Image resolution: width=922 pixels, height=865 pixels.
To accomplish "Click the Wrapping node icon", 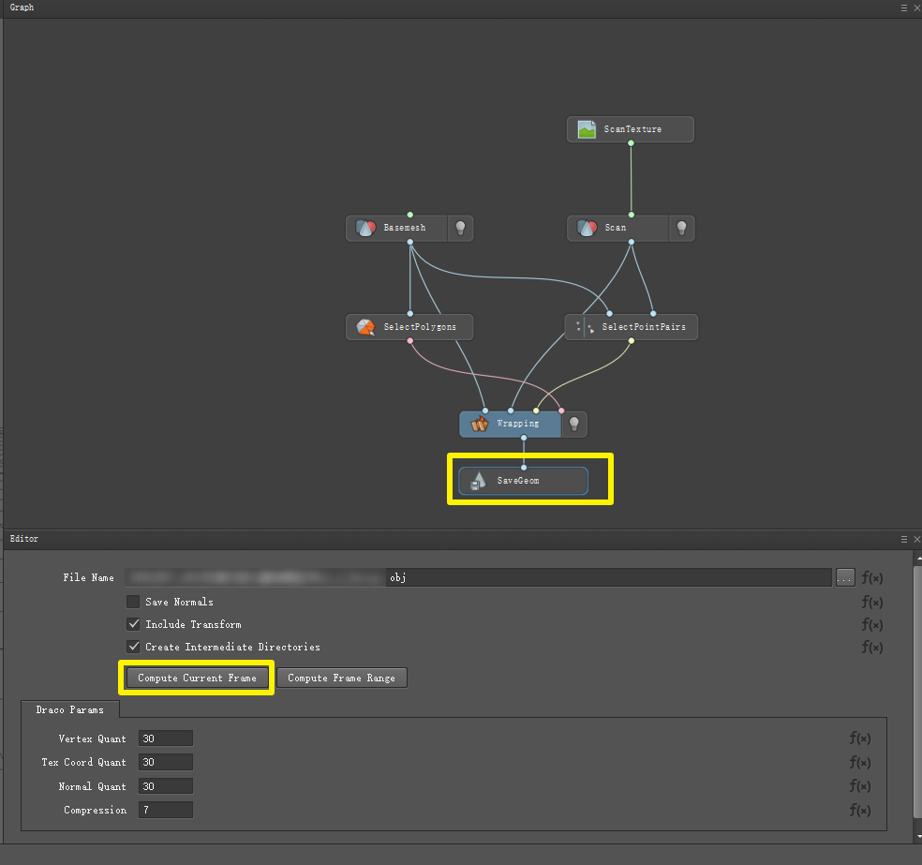I will point(479,424).
